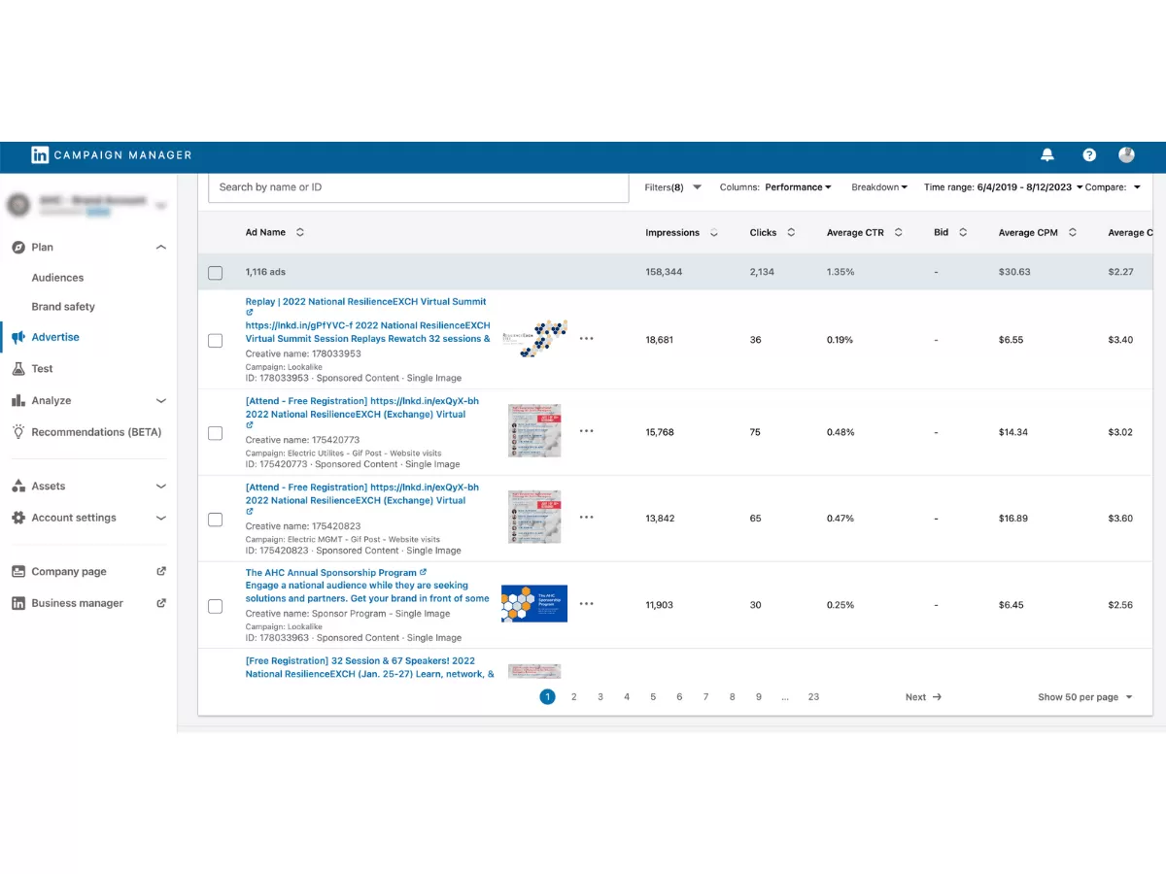1166x874 pixels.
Task: Go to Next page of results
Action: pyautogui.click(x=922, y=697)
